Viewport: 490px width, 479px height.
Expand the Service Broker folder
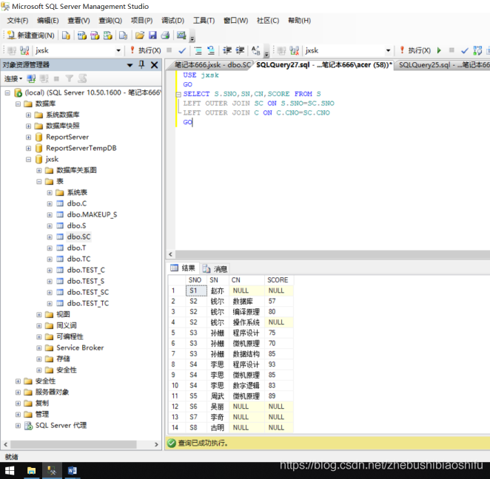(38, 348)
